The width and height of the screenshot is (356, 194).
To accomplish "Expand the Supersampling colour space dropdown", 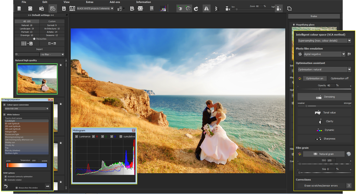I will click(x=349, y=41).
